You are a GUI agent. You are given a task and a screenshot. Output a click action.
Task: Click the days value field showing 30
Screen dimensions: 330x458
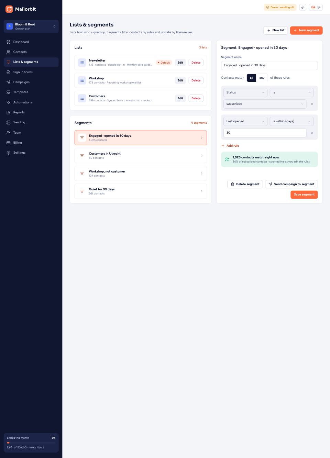click(x=265, y=133)
